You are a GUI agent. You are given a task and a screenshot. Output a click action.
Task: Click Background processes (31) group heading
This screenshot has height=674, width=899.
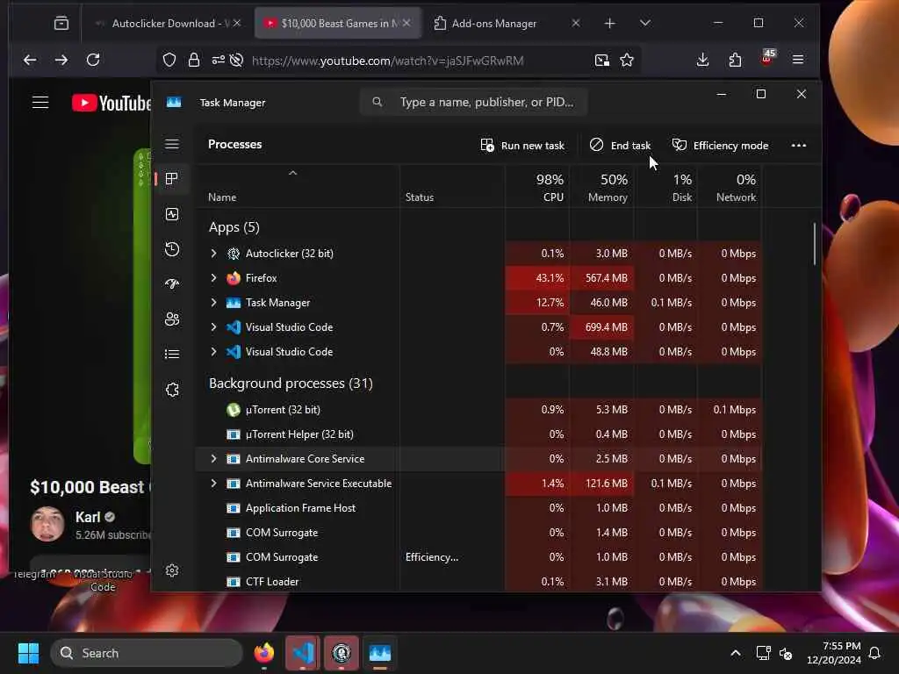click(291, 384)
